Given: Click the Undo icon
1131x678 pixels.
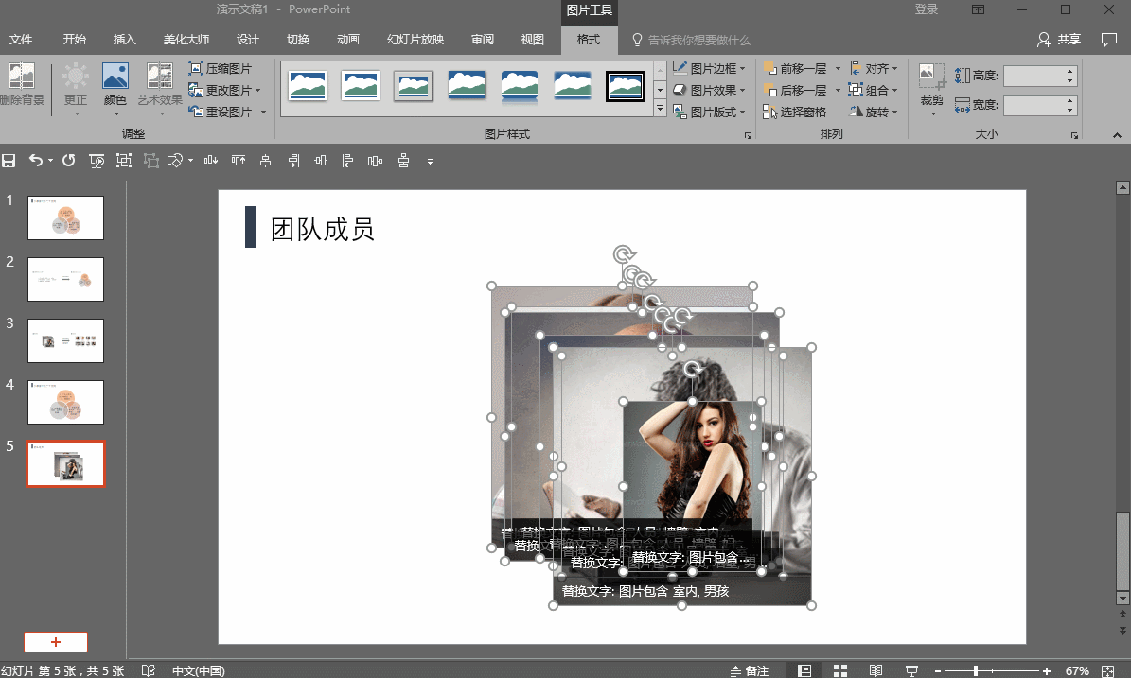Looking at the screenshot, I should coord(35,161).
